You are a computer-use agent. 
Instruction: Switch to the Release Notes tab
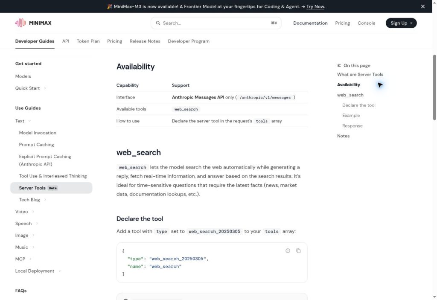tap(145, 41)
